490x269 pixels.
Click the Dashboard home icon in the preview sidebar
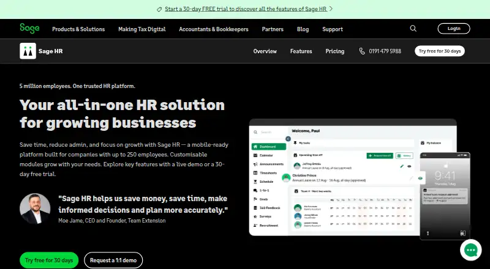point(255,147)
